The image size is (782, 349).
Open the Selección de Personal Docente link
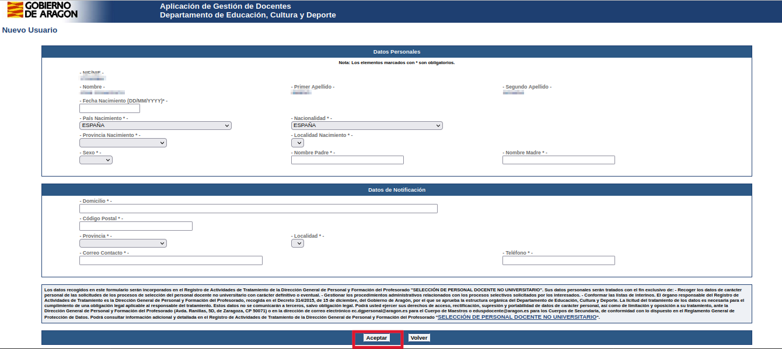click(x=517, y=317)
